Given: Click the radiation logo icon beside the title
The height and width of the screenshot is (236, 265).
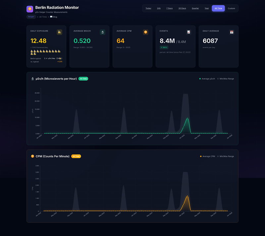Looking at the screenshot, I should tap(30, 9).
